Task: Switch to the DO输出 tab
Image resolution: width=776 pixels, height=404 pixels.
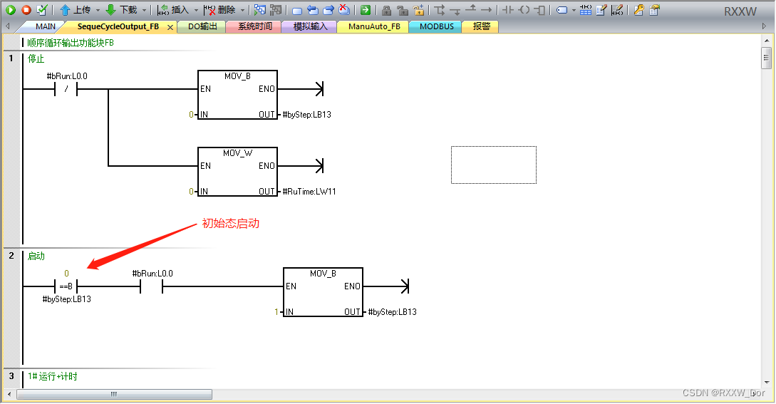Action: (x=202, y=26)
